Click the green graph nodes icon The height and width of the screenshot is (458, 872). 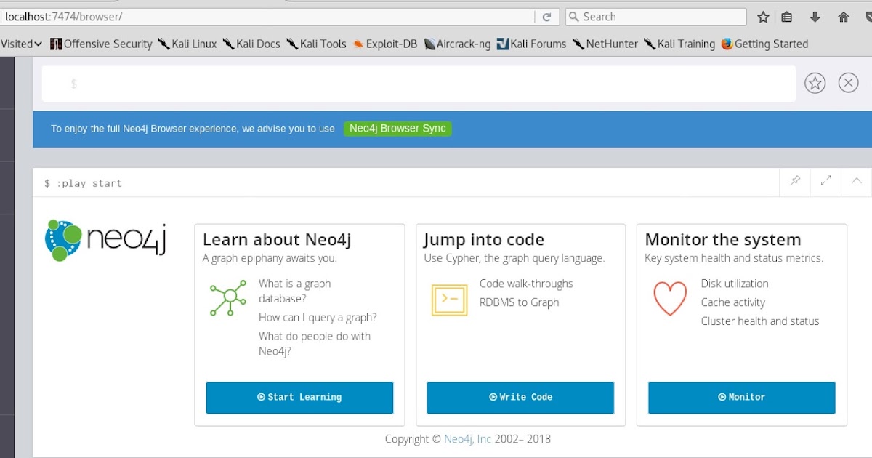pyautogui.click(x=228, y=297)
